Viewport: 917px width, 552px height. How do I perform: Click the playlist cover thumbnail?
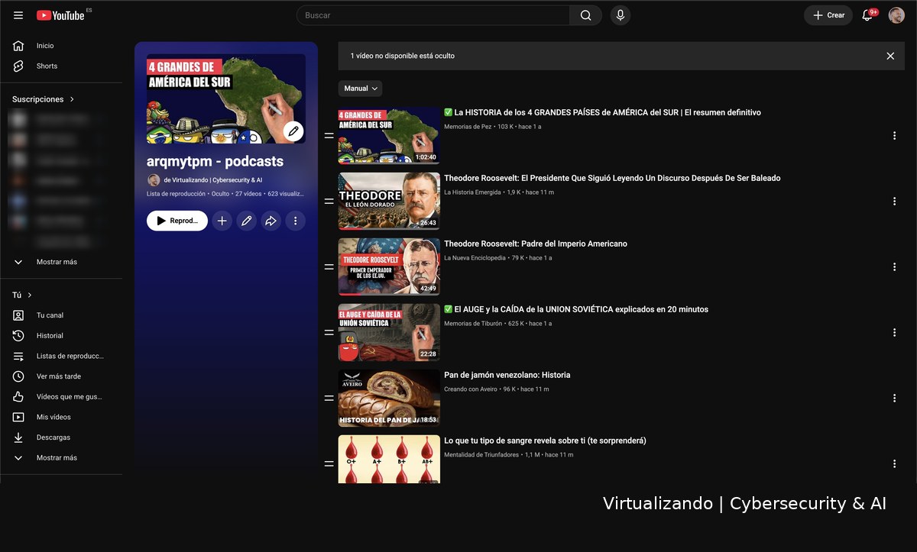[226, 98]
